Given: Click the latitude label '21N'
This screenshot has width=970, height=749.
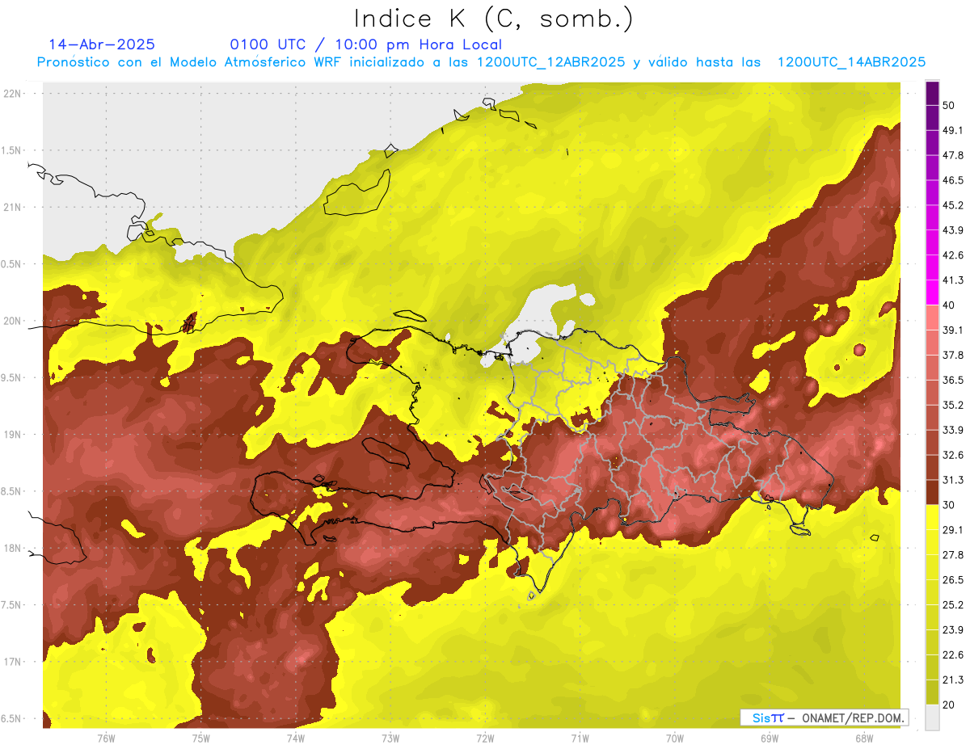Looking at the screenshot, I should pos(12,207).
